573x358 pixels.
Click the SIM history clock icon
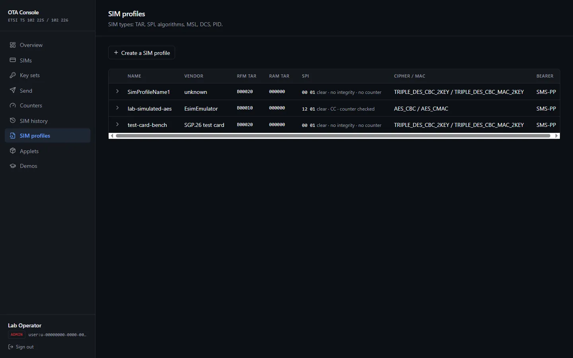(x=13, y=121)
